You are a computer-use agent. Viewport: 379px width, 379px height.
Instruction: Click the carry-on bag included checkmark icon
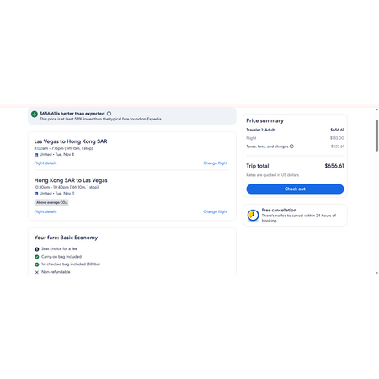coord(37,257)
